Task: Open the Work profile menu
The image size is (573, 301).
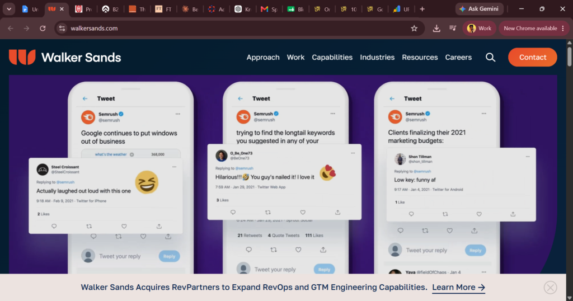Action: [479, 28]
